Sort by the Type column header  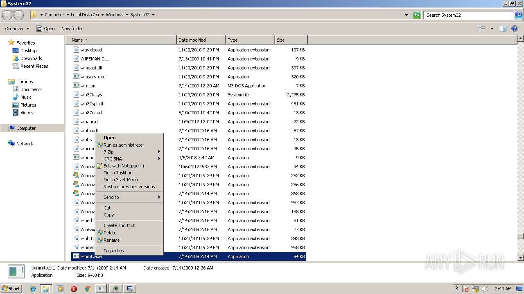(250, 40)
